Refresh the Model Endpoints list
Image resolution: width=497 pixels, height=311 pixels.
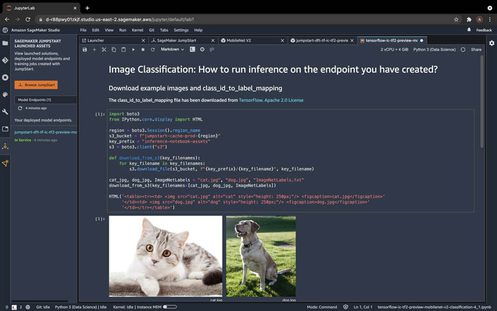coord(20,108)
